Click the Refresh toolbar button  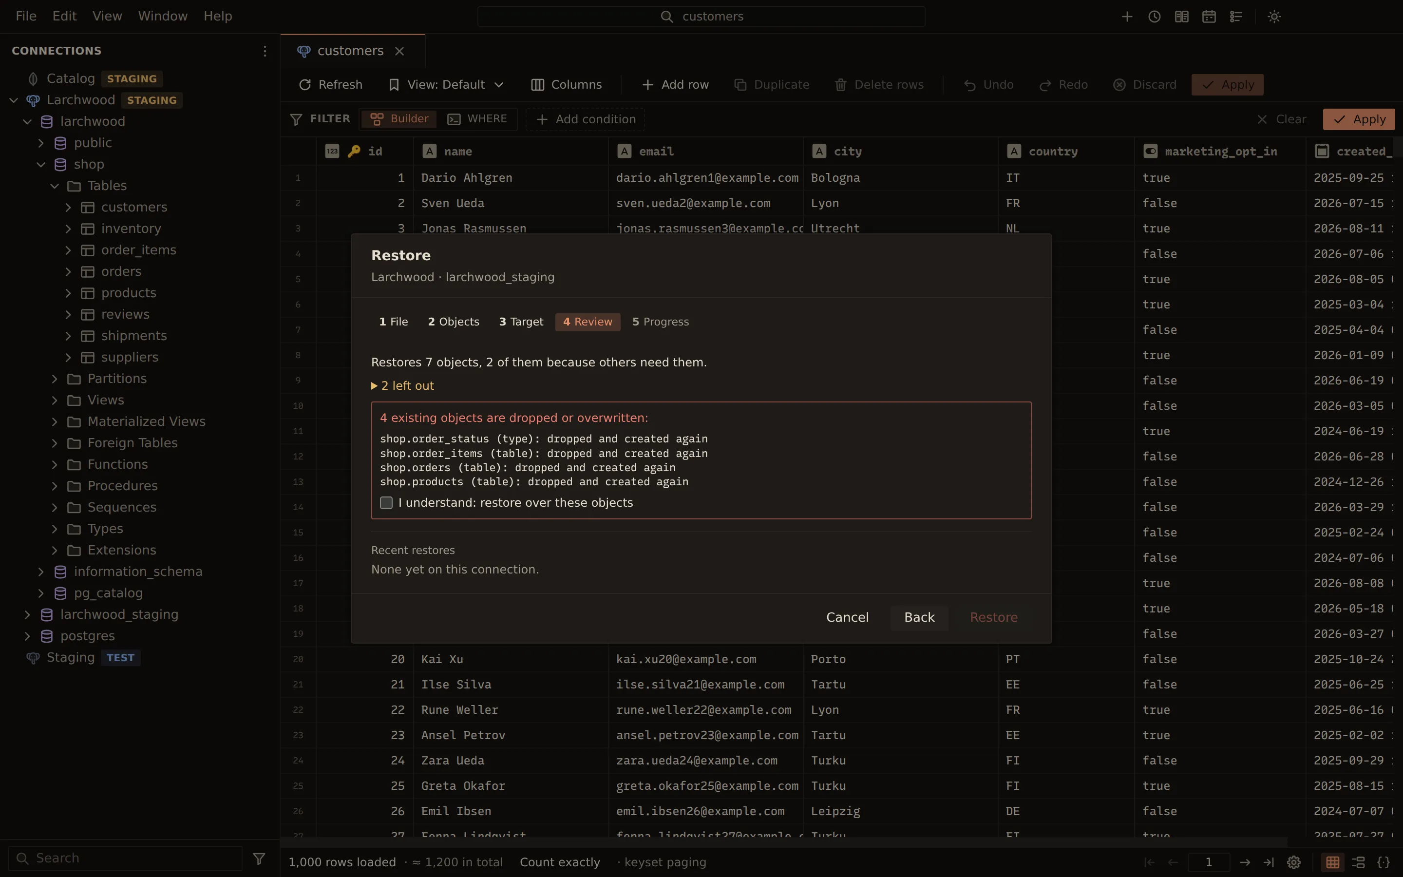[x=330, y=85]
